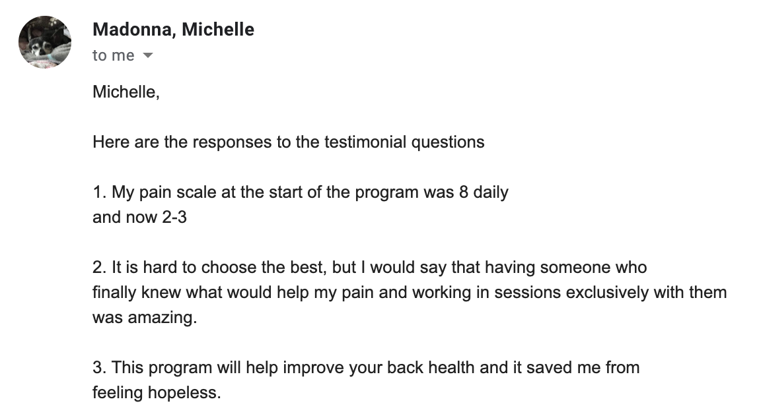The width and height of the screenshot is (757, 418).
Task: Click the line "Here are the responses"
Action: [x=288, y=142]
